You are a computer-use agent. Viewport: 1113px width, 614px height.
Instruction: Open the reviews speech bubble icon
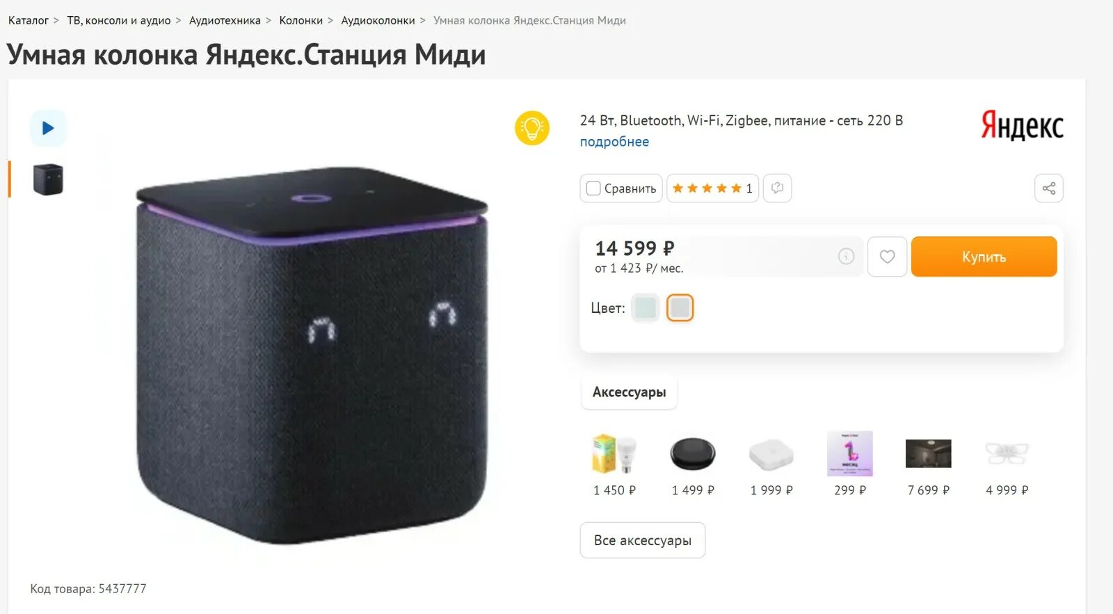tap(778, 188)
